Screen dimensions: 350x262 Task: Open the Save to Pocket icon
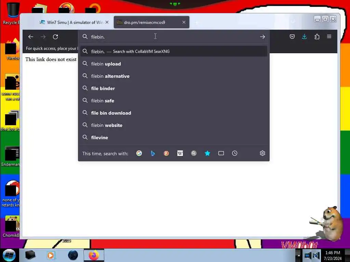click(292, 37)
